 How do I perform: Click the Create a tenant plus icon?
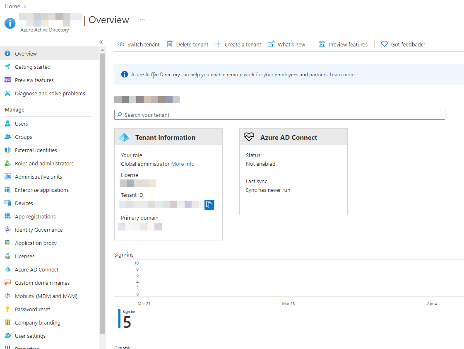[218, 44]
